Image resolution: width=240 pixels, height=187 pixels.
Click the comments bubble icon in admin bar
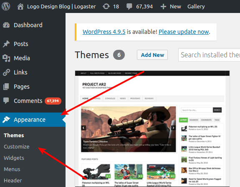pos(129,7)
